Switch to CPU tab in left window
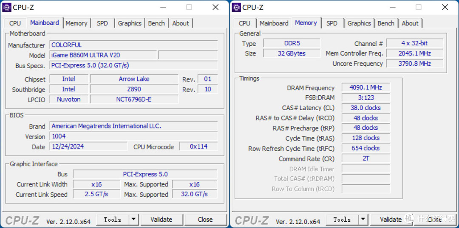 pyautogui.click(x=15, y=23)
